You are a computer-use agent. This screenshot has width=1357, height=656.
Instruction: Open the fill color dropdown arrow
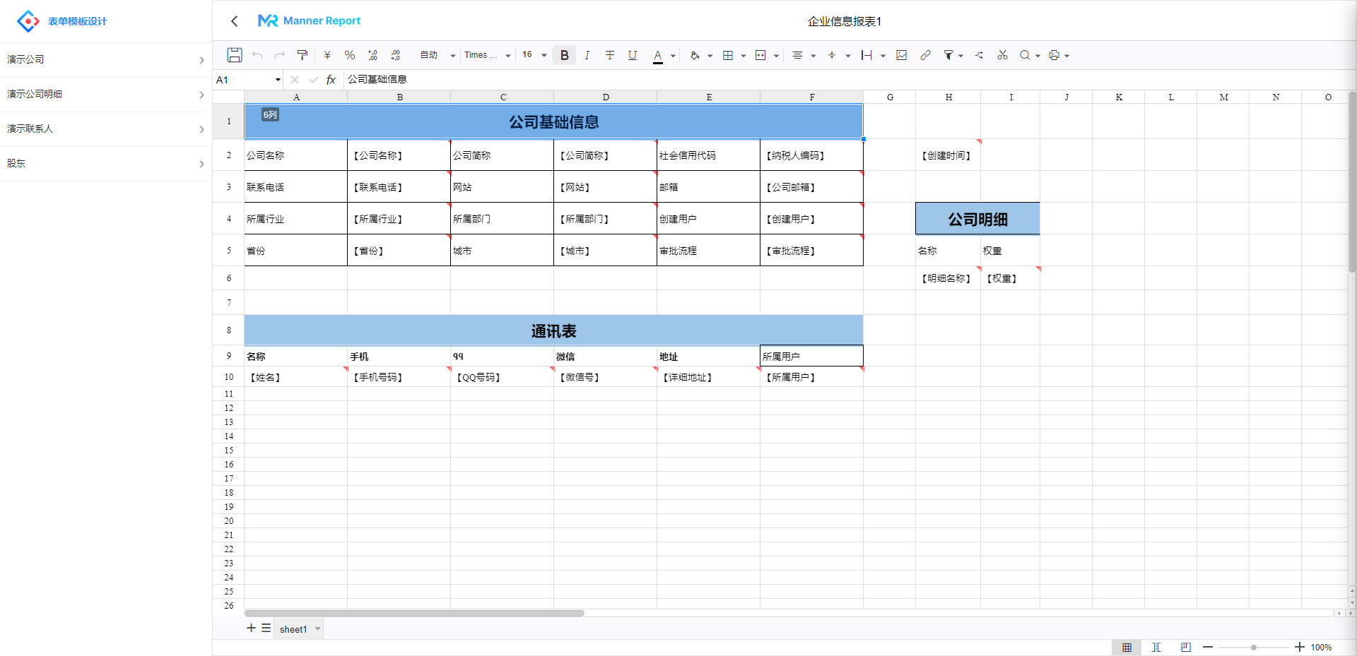710,56
